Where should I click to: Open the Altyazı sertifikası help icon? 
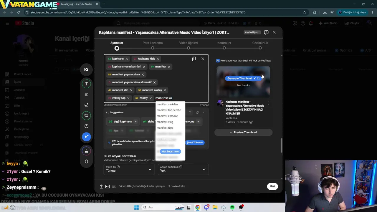tap(181, 167)
